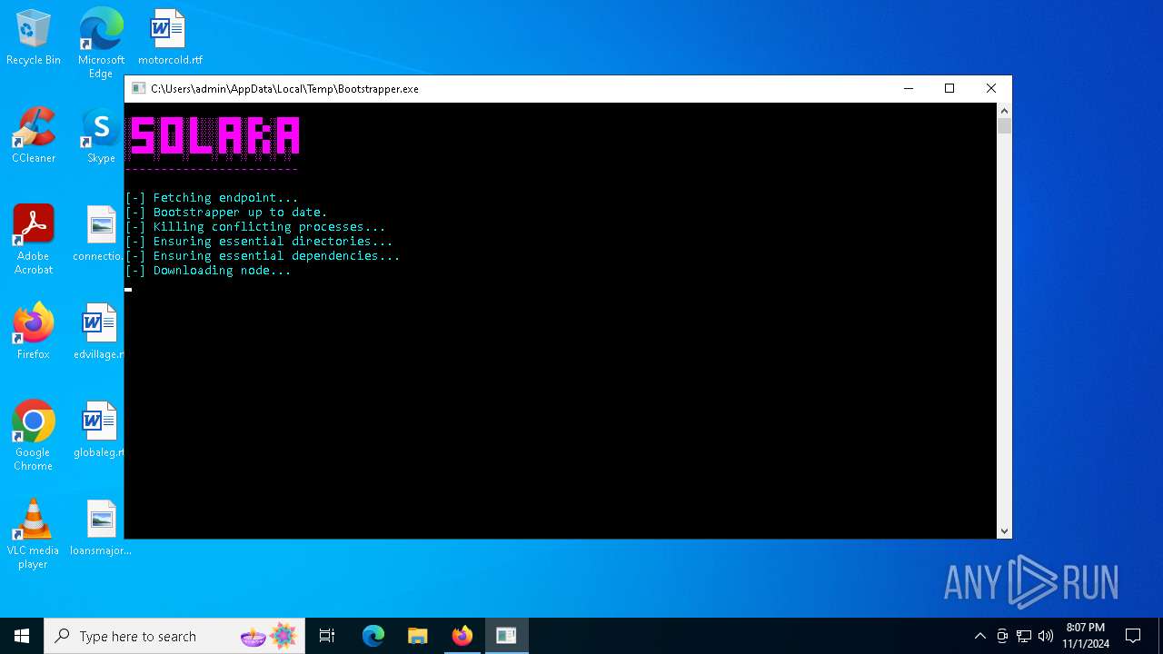Minimize the Bootstrapper.exe console window
1163x654 pixels.
point(908,88)
